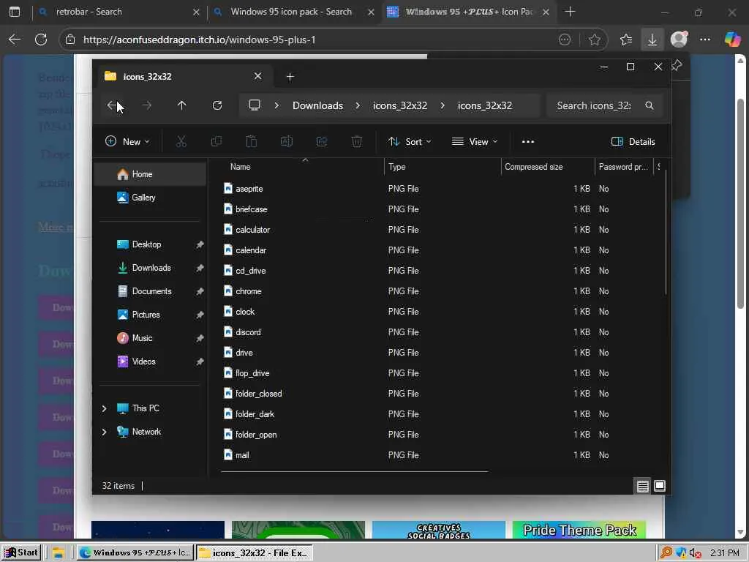Screen dimensions: 749x562
Task: Open Pictures in the navigation pane
Action: [151, 315]
